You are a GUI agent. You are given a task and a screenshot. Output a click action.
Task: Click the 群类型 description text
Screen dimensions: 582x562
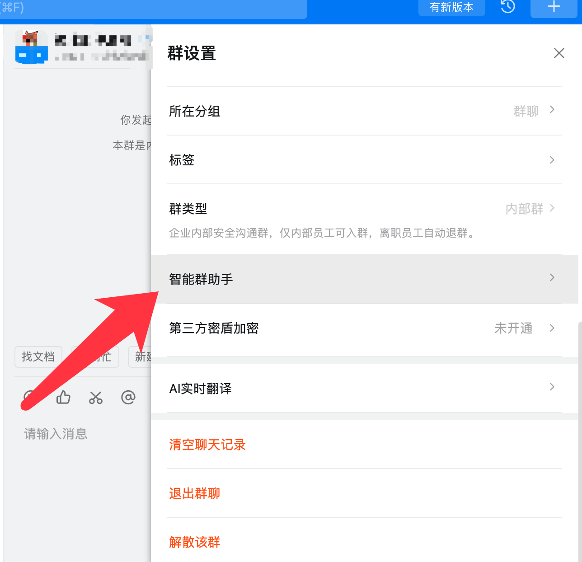(x=323, y=233)
